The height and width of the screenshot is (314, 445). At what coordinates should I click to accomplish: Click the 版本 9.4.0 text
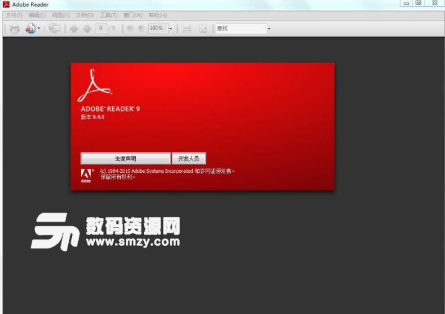pos(92,117)
